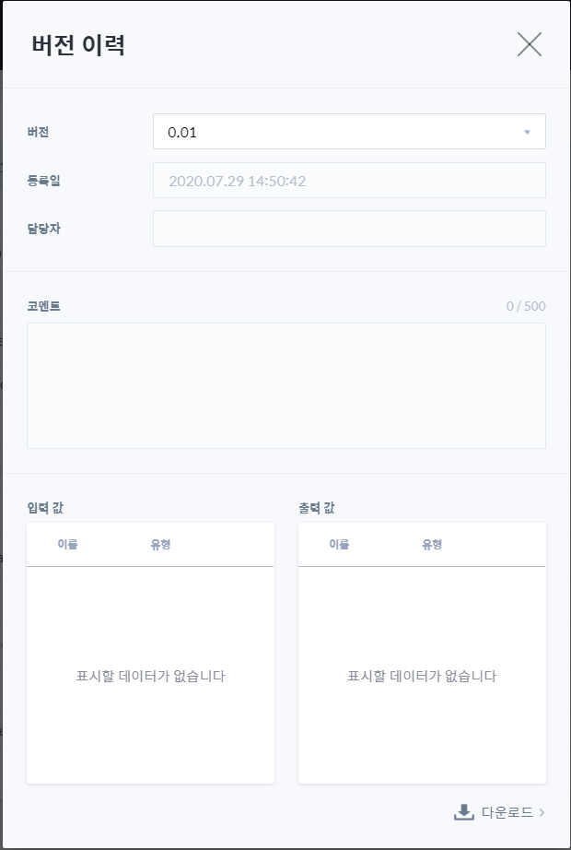Viewport: 571px width, 850px height.
Task: Sort by 유형 in 입력 값 table
Action: (x=160, y=544)
